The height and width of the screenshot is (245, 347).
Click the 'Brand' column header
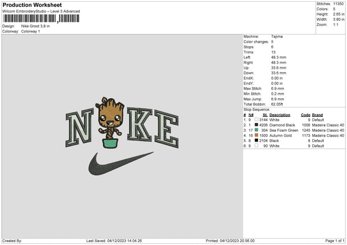coord(318,115)
